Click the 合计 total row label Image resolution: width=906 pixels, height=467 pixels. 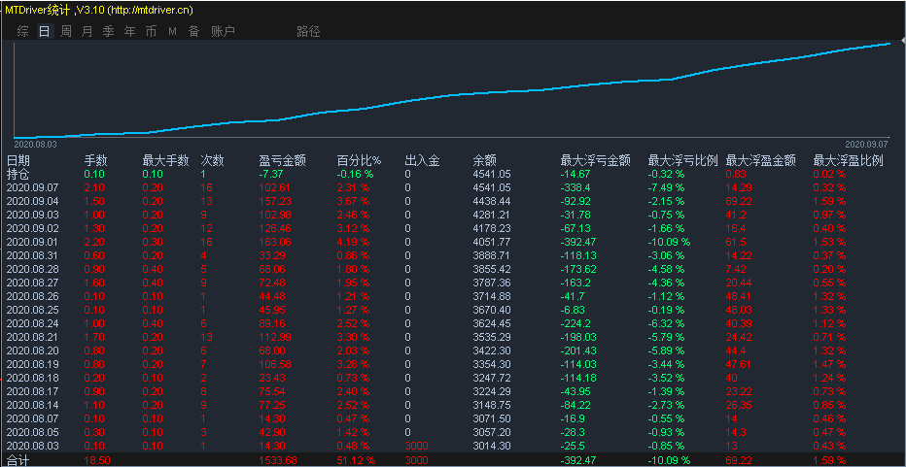pyautogui.click(x=18, y=460)
